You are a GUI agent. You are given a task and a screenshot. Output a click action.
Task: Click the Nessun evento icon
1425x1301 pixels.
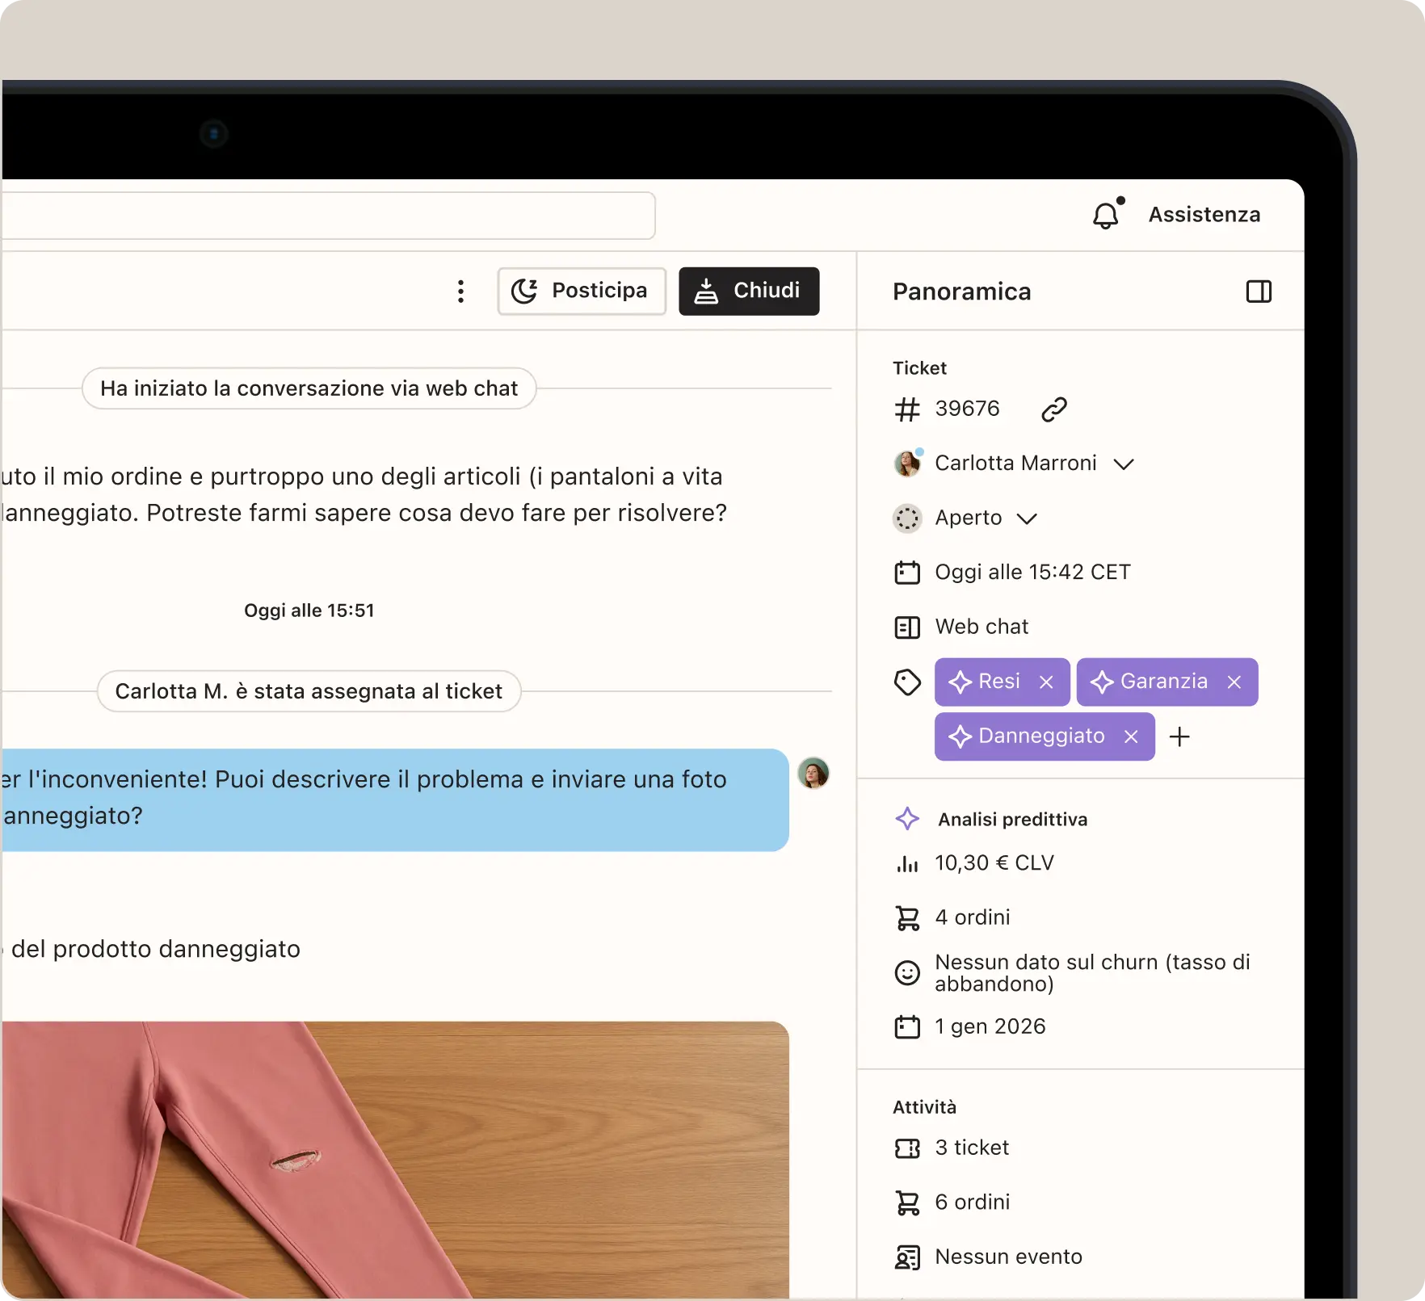coord(907,1257)
